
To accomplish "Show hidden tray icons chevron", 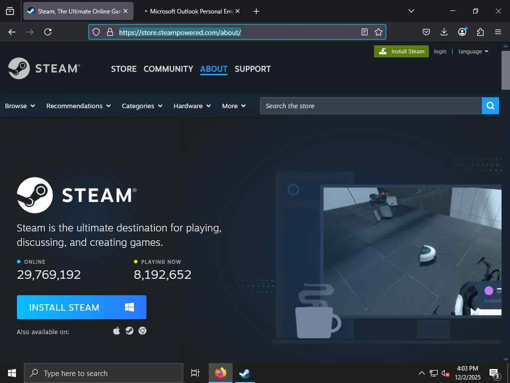I will [421, 373].
